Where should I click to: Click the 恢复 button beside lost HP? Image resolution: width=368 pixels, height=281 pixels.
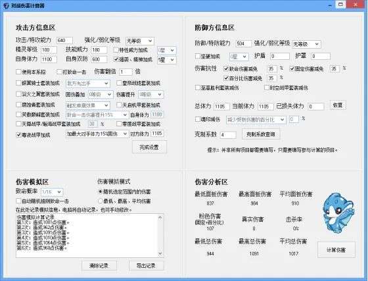tap(338, 105)
